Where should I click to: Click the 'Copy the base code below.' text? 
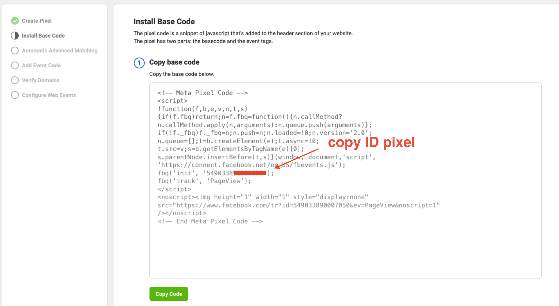182,74
